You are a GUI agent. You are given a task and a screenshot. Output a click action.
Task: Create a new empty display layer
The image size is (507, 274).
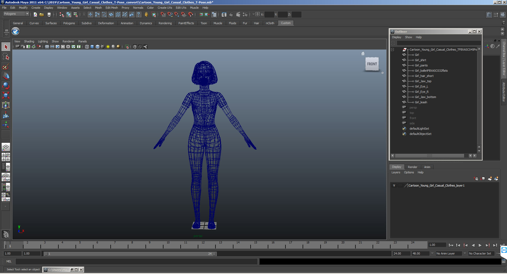[x=490, y=179]
